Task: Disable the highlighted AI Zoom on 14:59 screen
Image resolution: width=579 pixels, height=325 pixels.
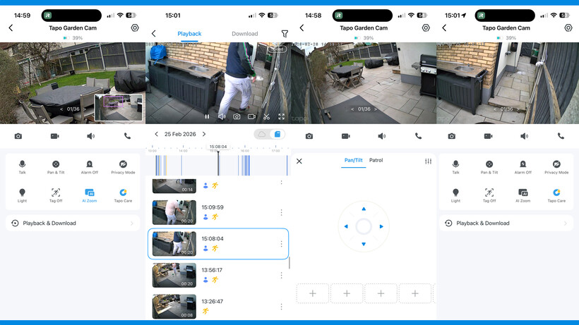Action: [x=90, y=195]
